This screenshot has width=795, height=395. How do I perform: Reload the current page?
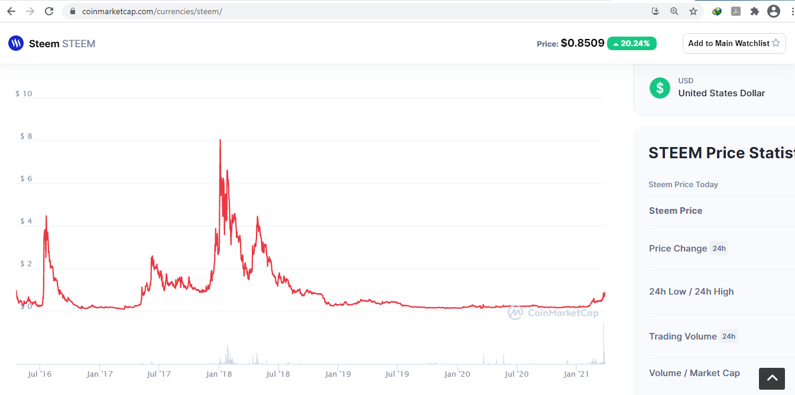[50, 11]
